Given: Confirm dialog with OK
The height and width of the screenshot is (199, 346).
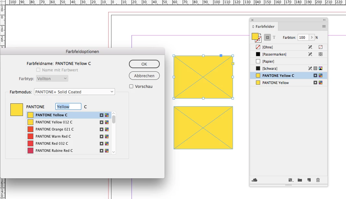Looking at the screenshot, I should point(144,64).
